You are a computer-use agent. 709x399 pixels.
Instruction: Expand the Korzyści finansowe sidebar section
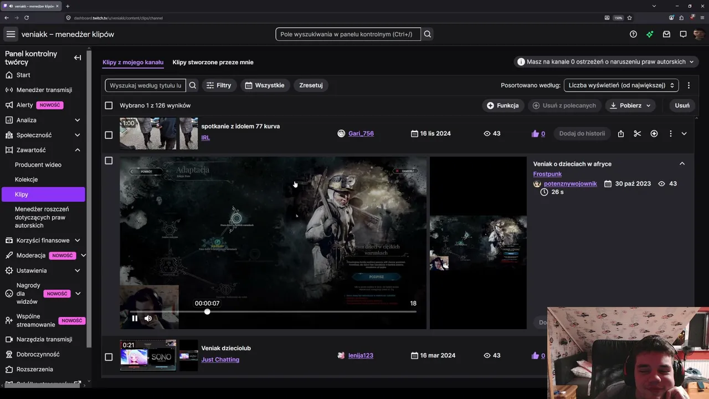coord(78,241)
